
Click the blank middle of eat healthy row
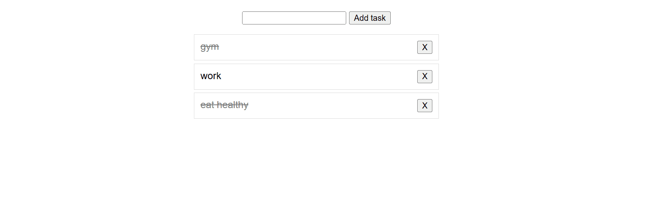coord(316,106)
